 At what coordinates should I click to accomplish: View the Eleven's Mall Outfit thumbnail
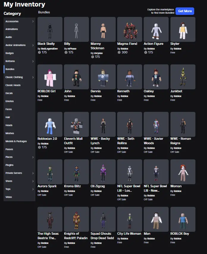[76, 124]
